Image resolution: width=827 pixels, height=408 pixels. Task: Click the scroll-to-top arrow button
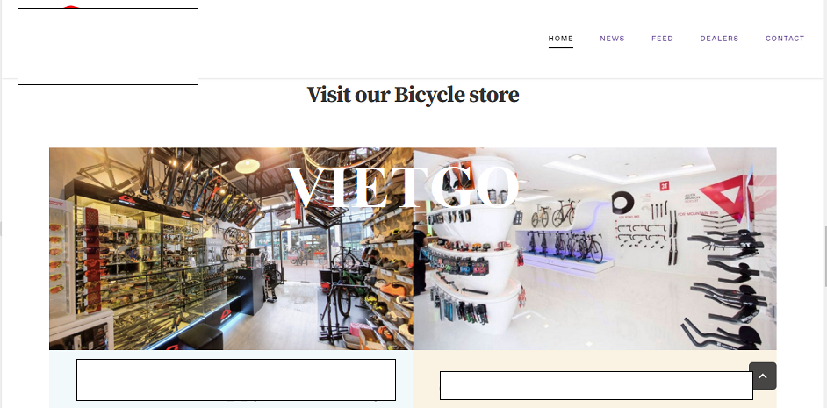click(x=762, y=376)
